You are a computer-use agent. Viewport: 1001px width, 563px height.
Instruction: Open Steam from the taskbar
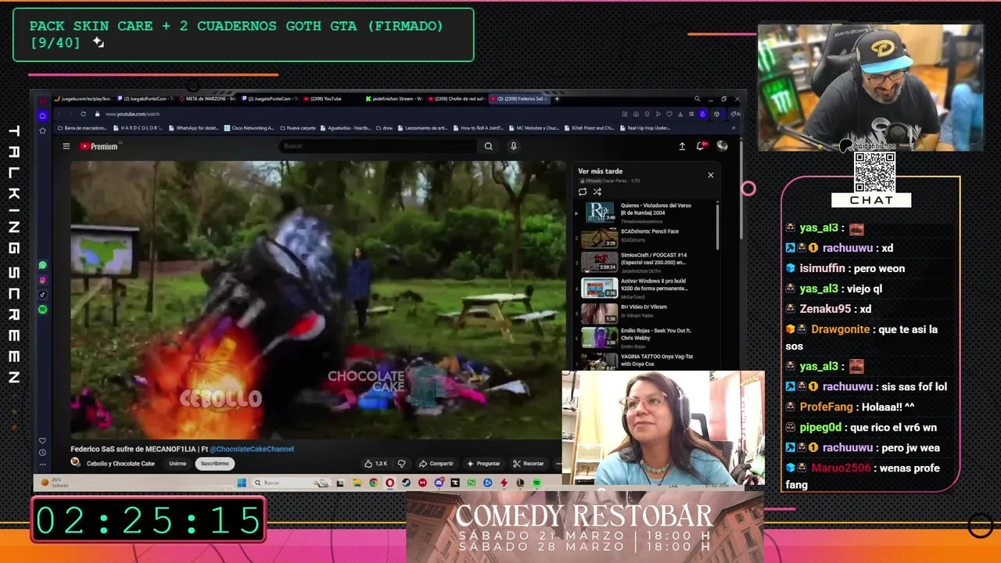click(406, 483)
